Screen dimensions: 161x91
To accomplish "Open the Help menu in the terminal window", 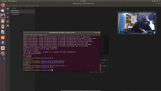I will 46,35.
